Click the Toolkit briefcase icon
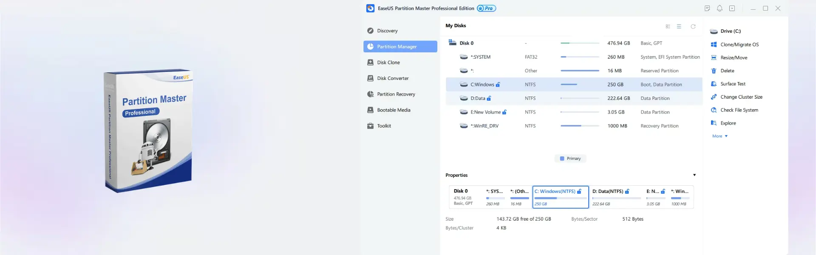The image size is (816, 255). tap(370, 126)
